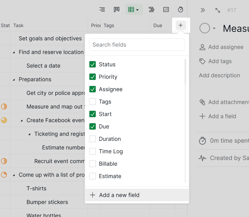Click the stopwatch time tracking icon
249x217 pixels.
[181, 10]
